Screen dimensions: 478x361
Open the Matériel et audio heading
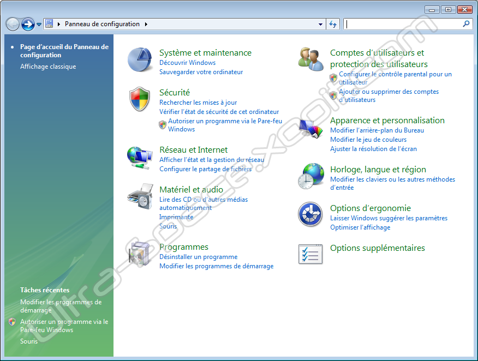pos(192,189)
